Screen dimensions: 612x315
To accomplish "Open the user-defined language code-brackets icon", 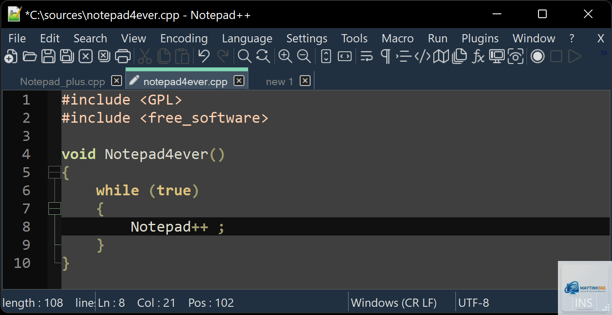I will tap(423, 56).
